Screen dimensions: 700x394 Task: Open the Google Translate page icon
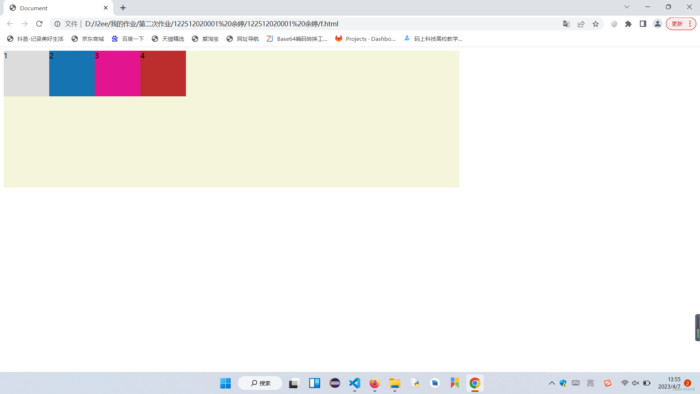(x=566, y=24)
